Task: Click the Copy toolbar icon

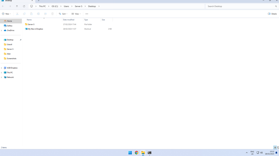Action: coord(24,14)
